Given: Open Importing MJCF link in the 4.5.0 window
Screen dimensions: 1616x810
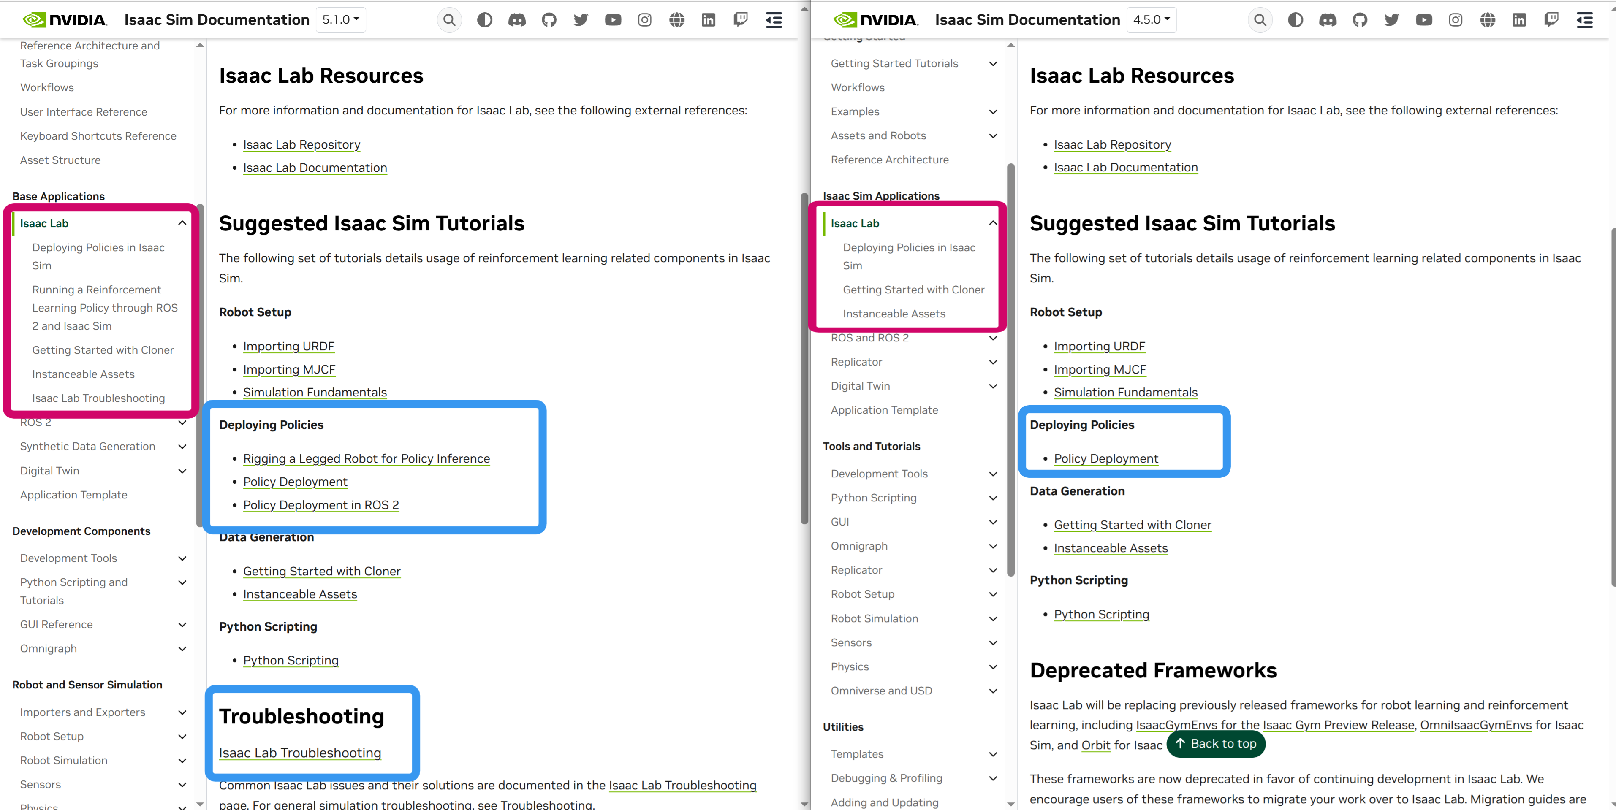Looking at the screenshot, I should (x=1100, y=369).
